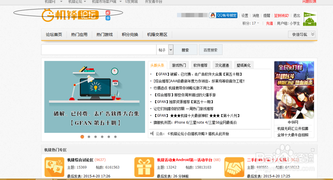The width and height of the screenshot is (333, 180).
Task: Open the GFAN 第五十期 carousel banner
Action: point(95,97)
